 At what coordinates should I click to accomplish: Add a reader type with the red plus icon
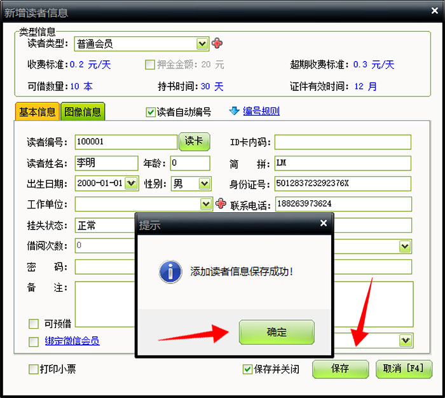coord(217,43)
